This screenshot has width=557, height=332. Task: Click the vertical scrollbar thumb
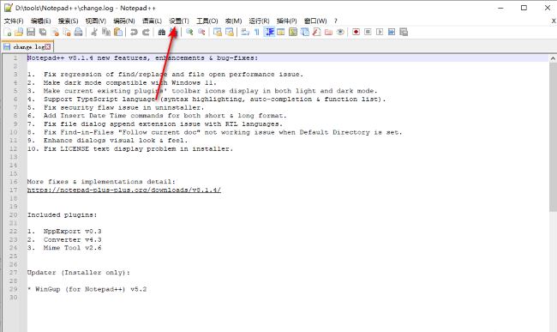(x=553, y=137)
